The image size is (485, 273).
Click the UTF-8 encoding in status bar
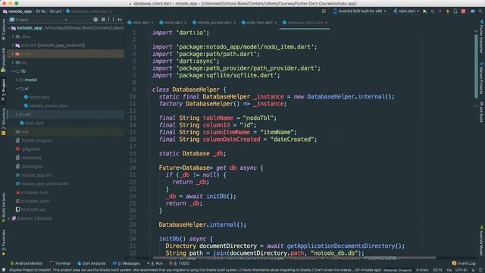[462, 270]
